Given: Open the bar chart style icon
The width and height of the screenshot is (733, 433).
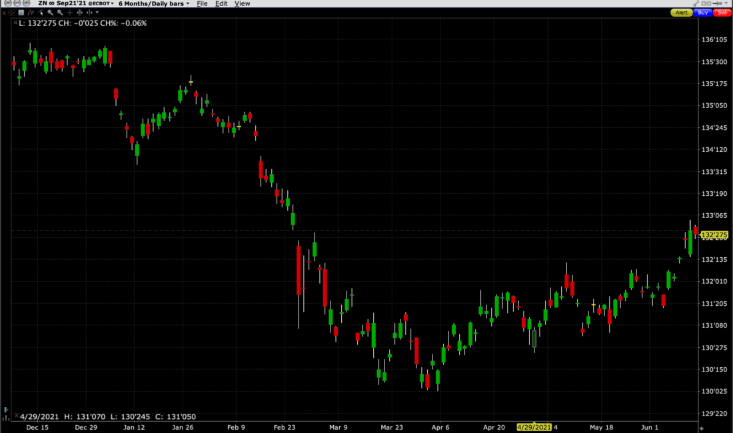Looking at the screenshot, I should pyautogui.click(x=31, y=12).
